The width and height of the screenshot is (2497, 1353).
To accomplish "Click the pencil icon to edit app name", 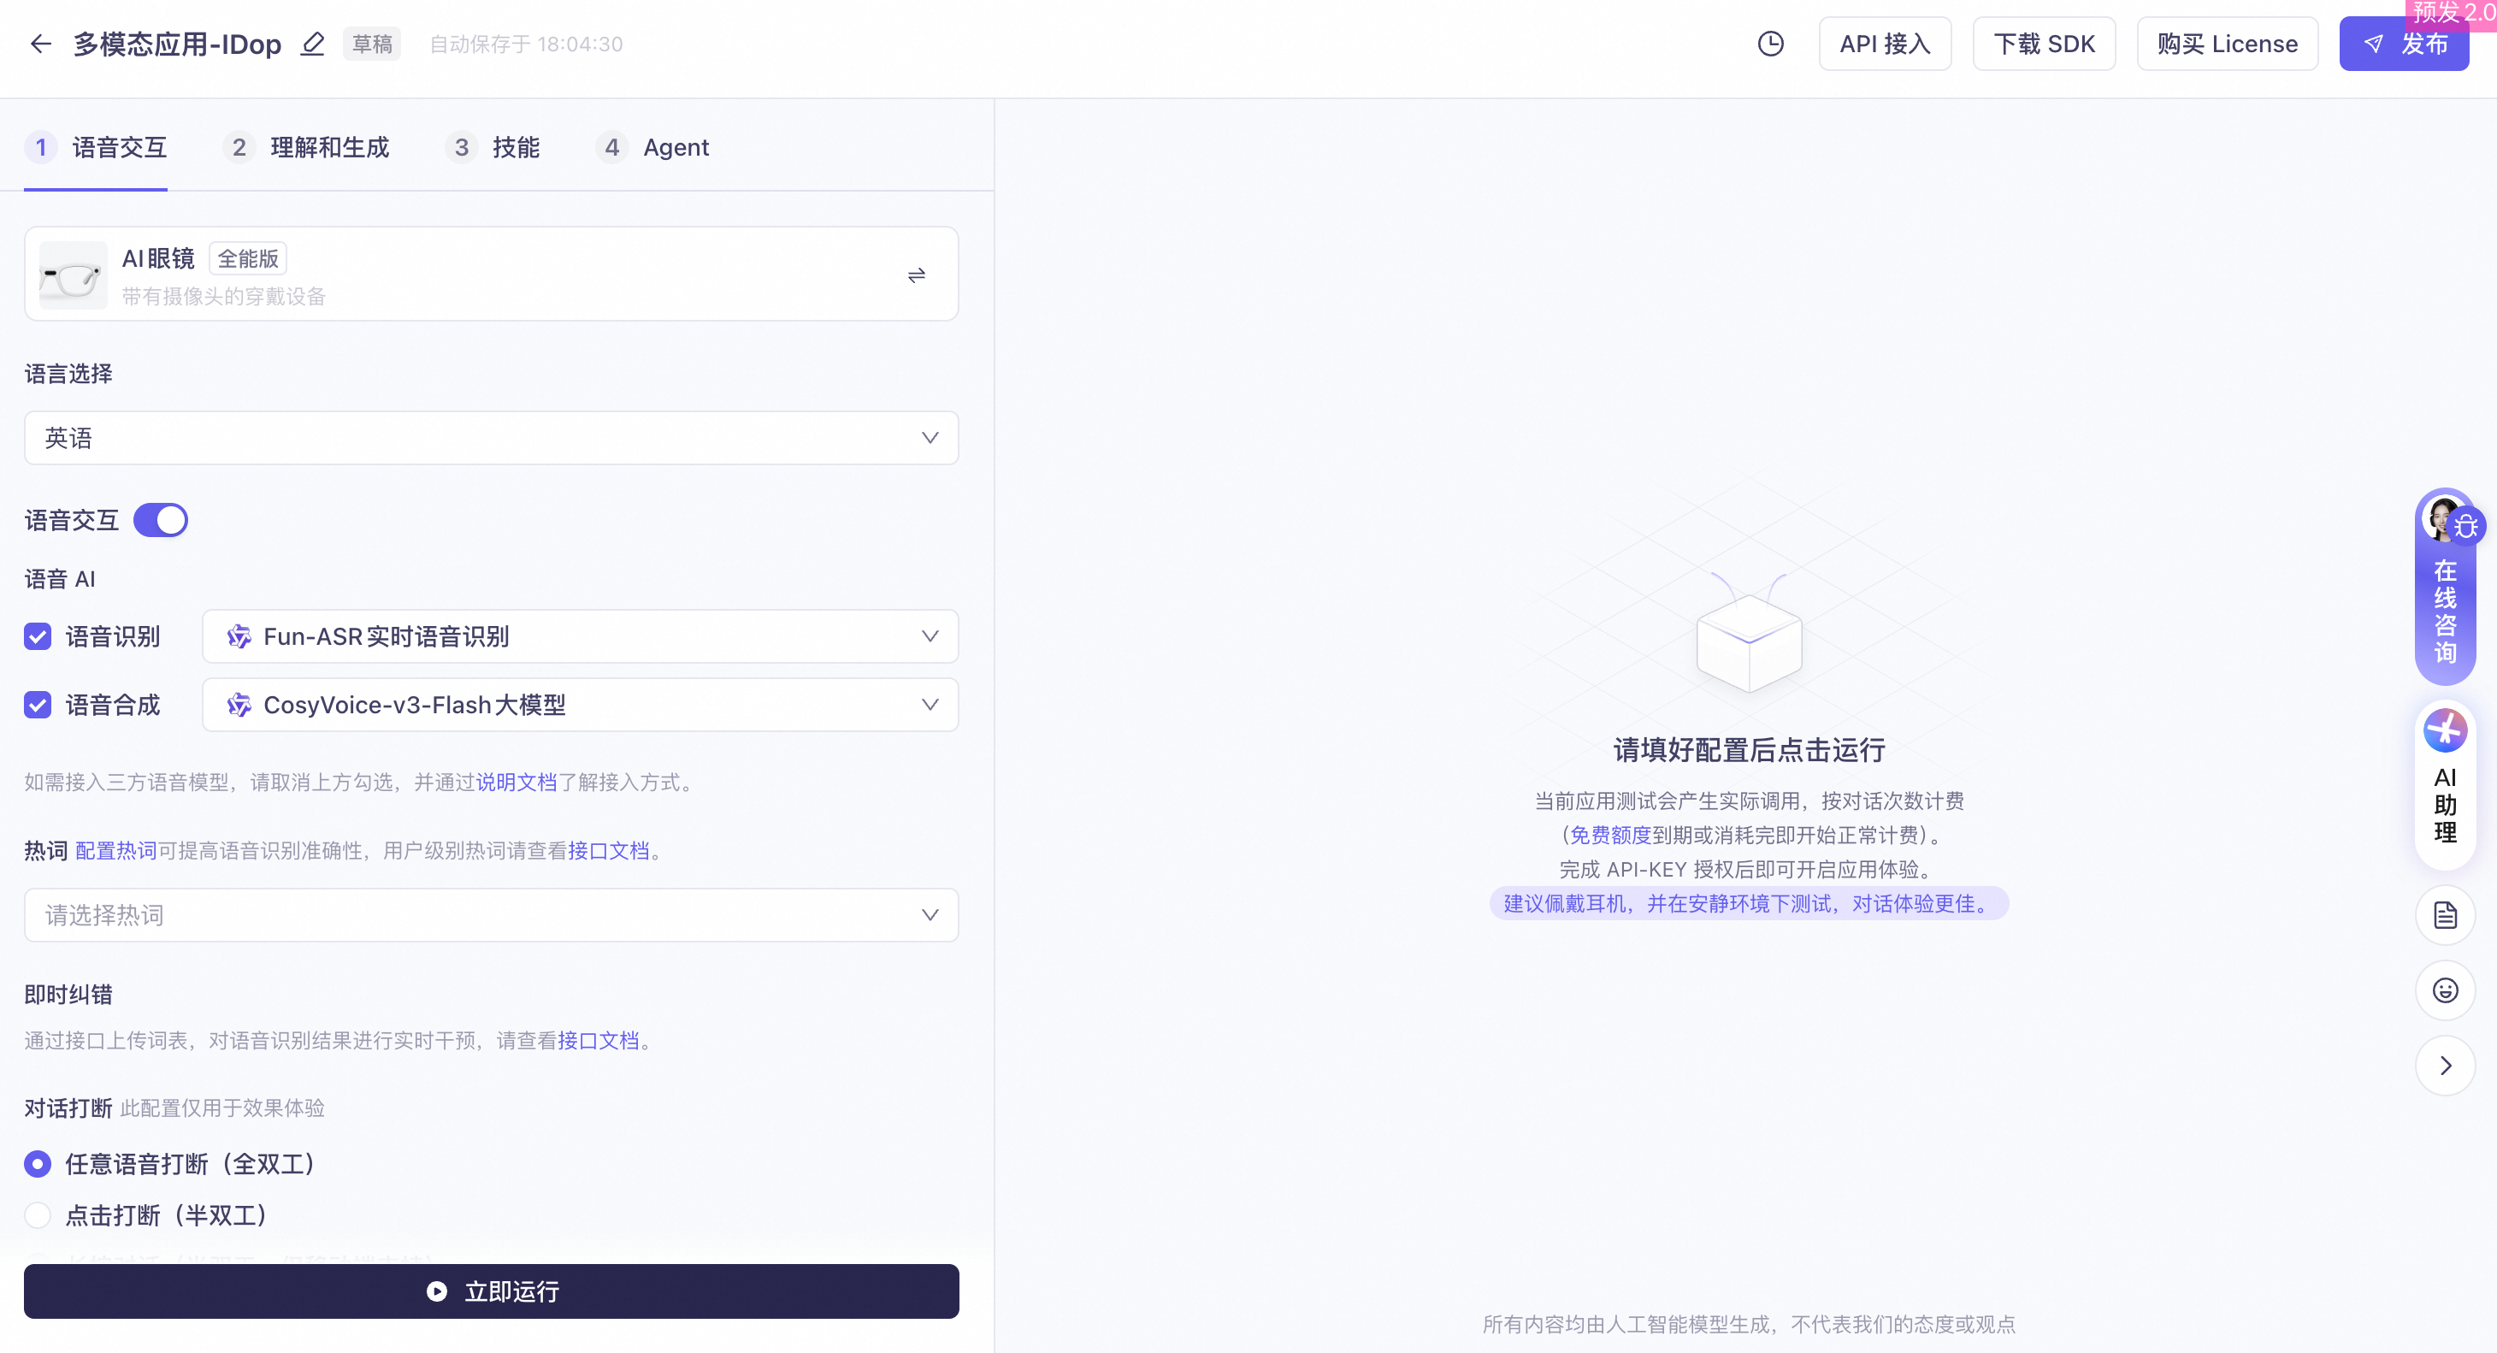I will [x=312, y=44].
